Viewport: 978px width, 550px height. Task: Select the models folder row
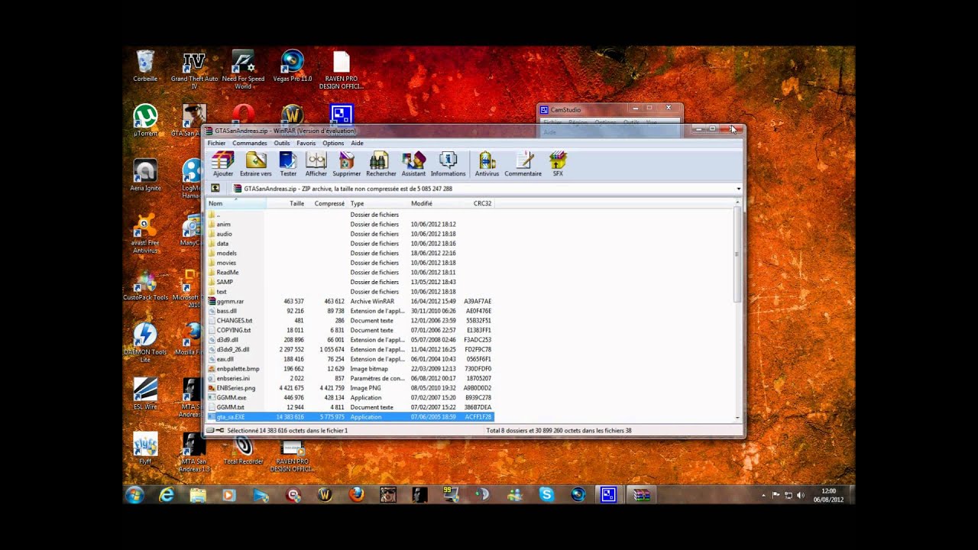[x=350, y=253]
